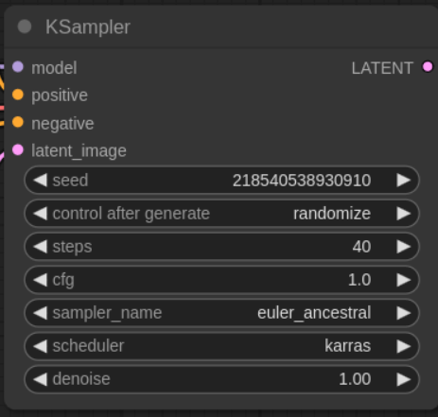Decrease steps using left arrow
Screen dimensions: 438x417
(40, 247)
